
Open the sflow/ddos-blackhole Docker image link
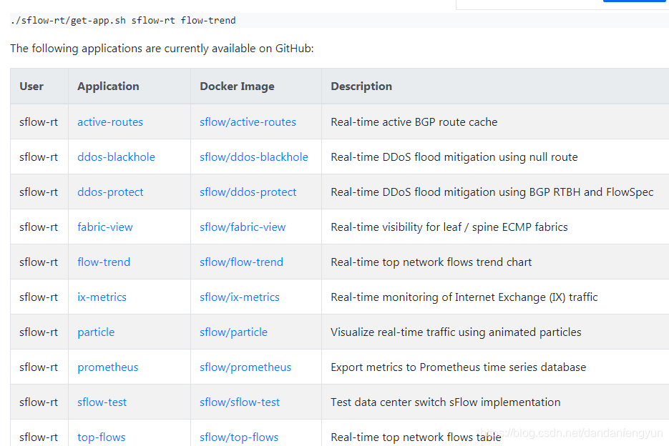click(254, 157)
